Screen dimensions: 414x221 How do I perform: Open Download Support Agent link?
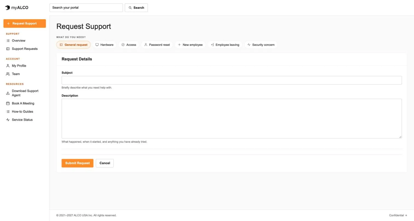click(25, 93)
